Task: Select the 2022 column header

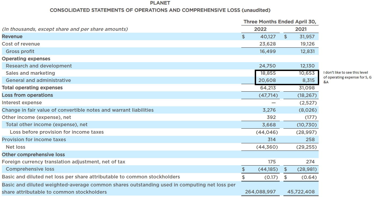Action: (x=260, y=29)
